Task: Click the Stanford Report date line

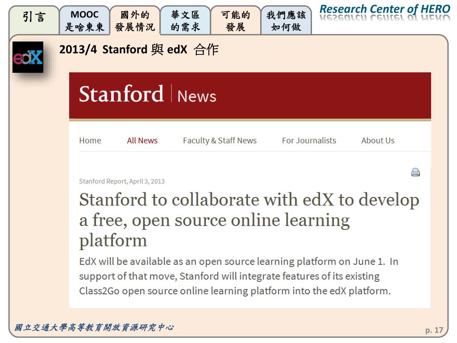Action: pyautogui.click(x=122, y=181)
